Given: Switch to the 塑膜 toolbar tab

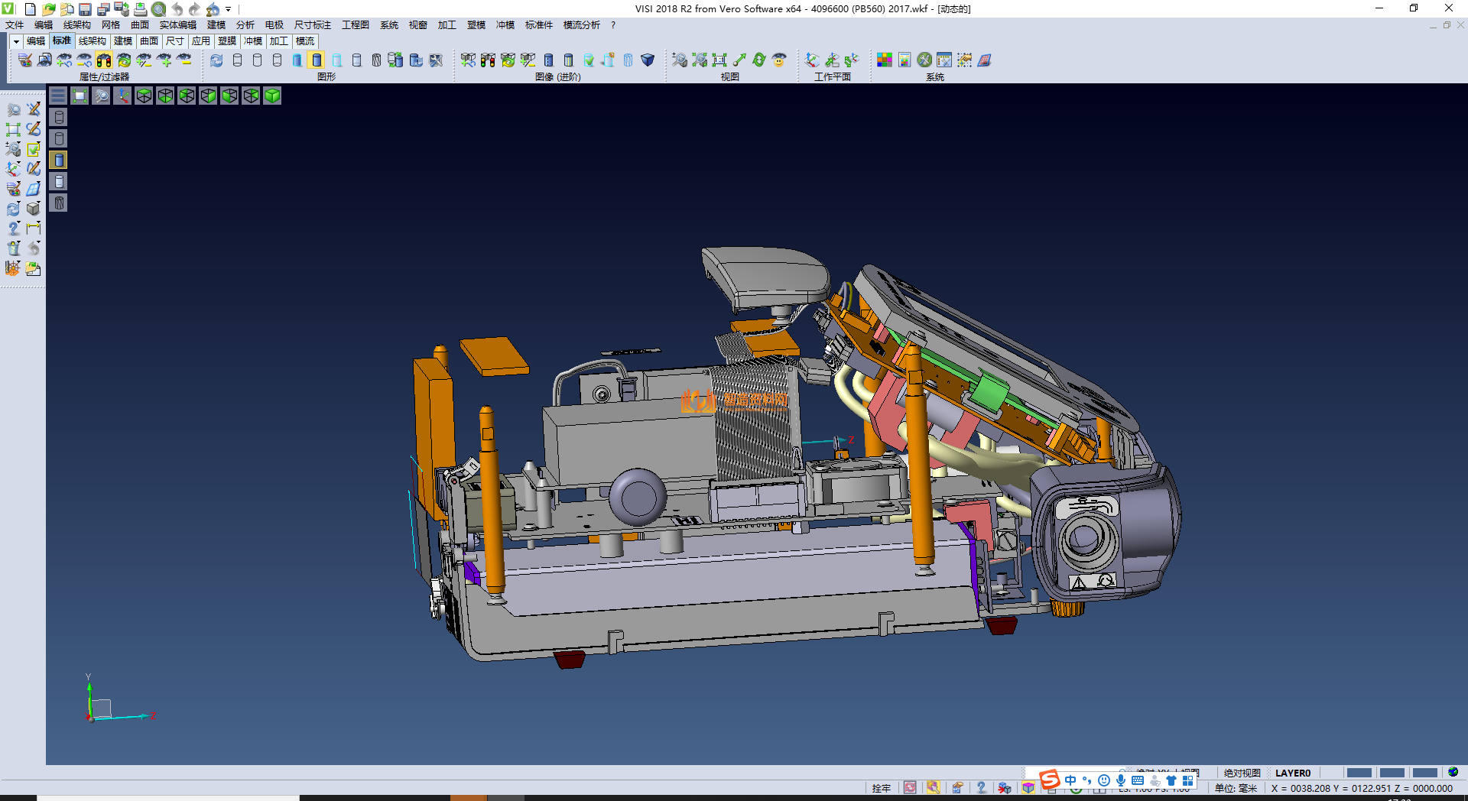Looking at the screenshot, I should (226, 41).
